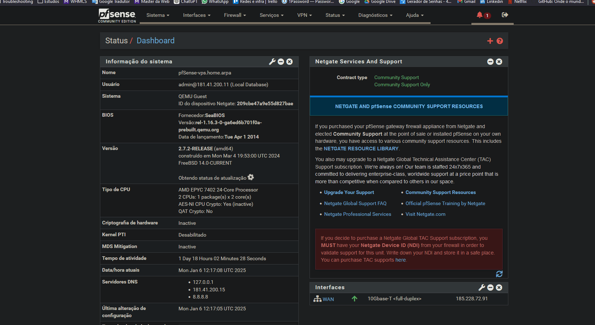
Task: Click the update status gear icon
Action: click(x=251, y=177)
